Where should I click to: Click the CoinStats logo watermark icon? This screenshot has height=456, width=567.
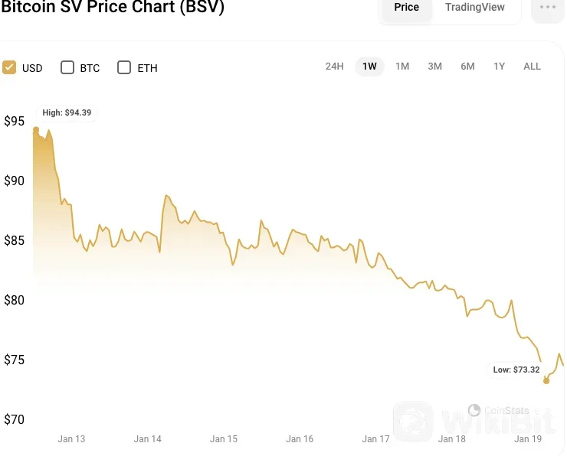coord(474,411)
